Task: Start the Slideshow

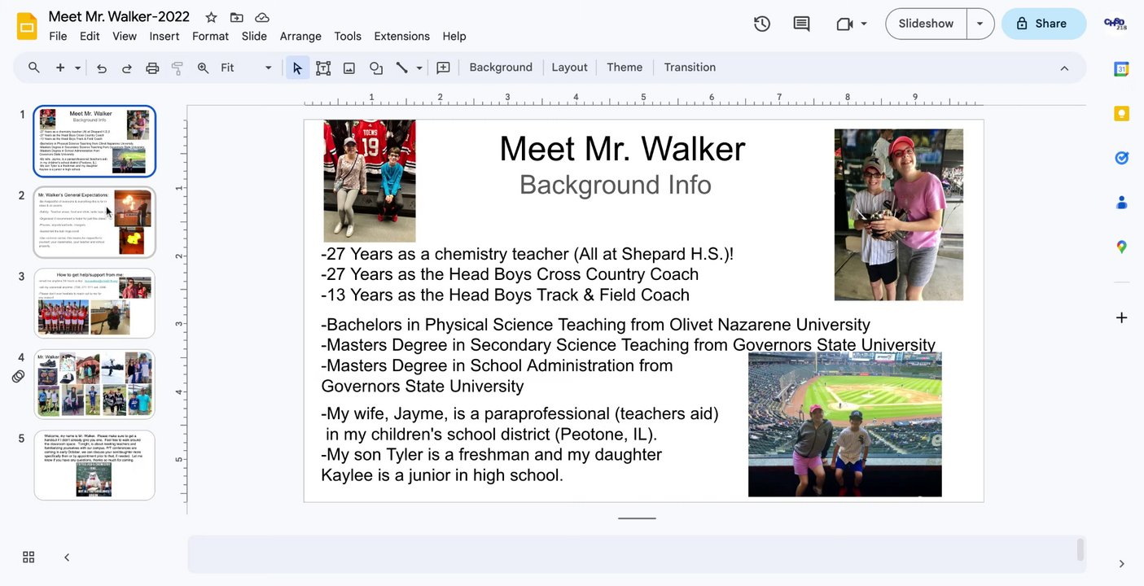Action: [926, 24]
